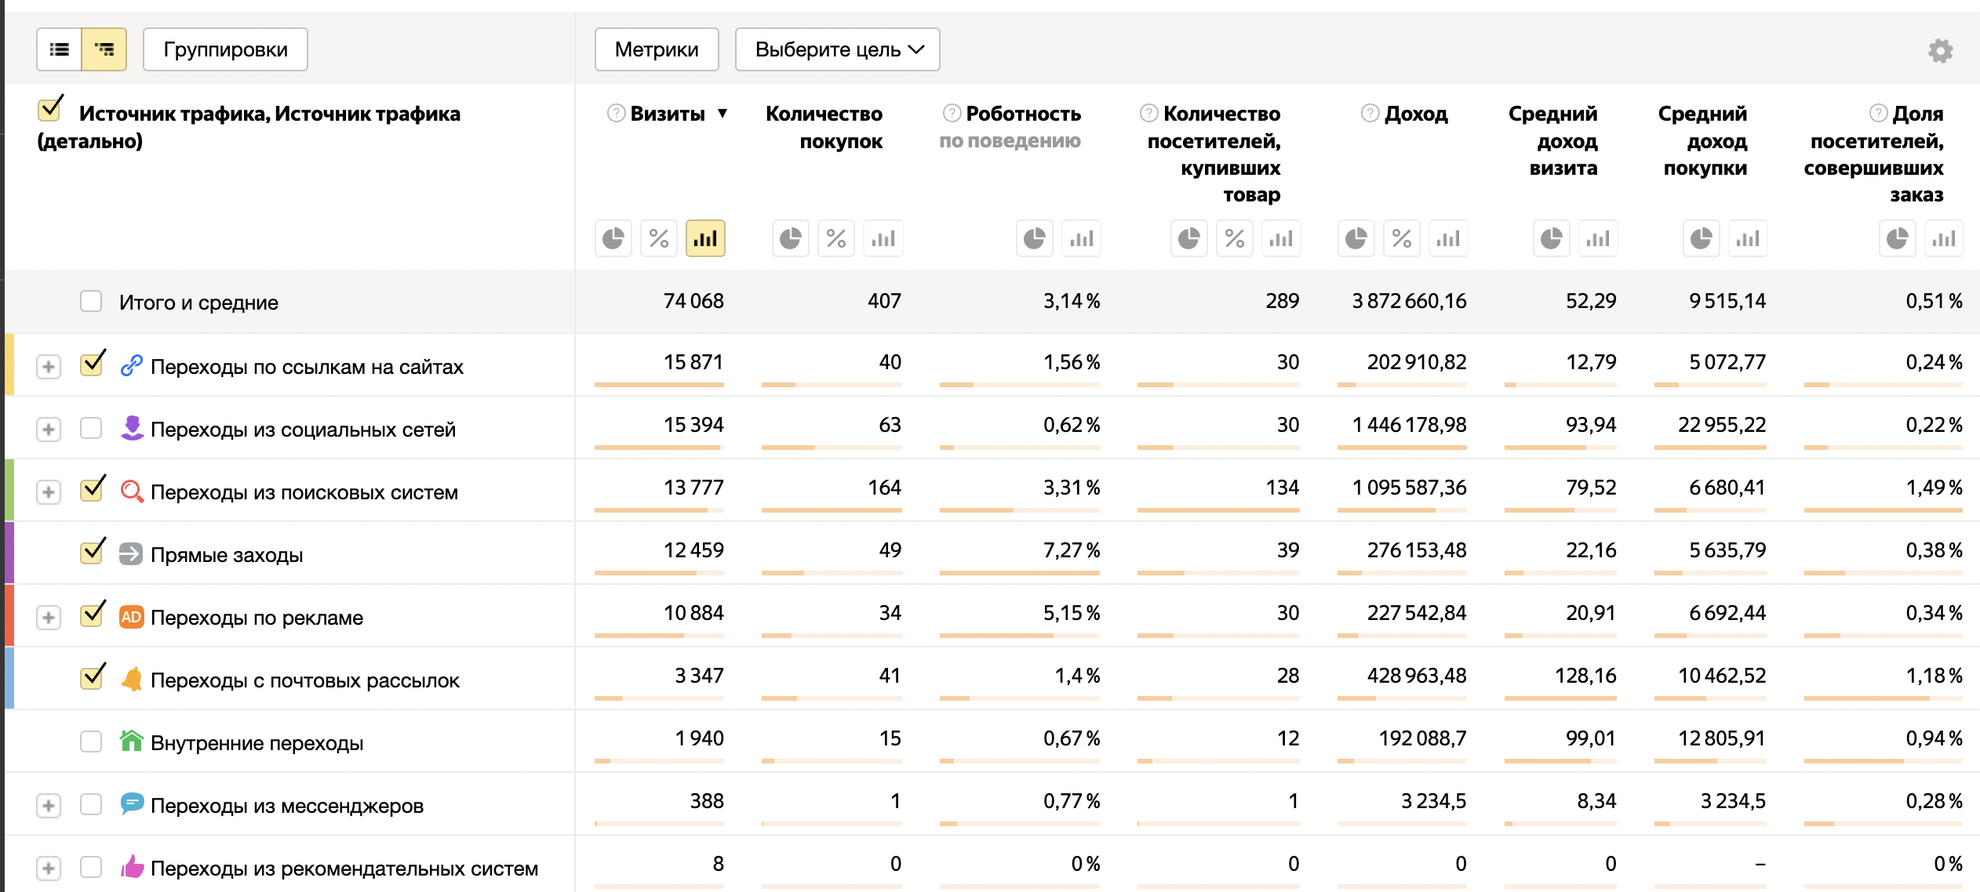The width and height of the screenshot is (1980, 892).
Task: Select bar chart icon under Доход column
Action: tap(1447, 238)
